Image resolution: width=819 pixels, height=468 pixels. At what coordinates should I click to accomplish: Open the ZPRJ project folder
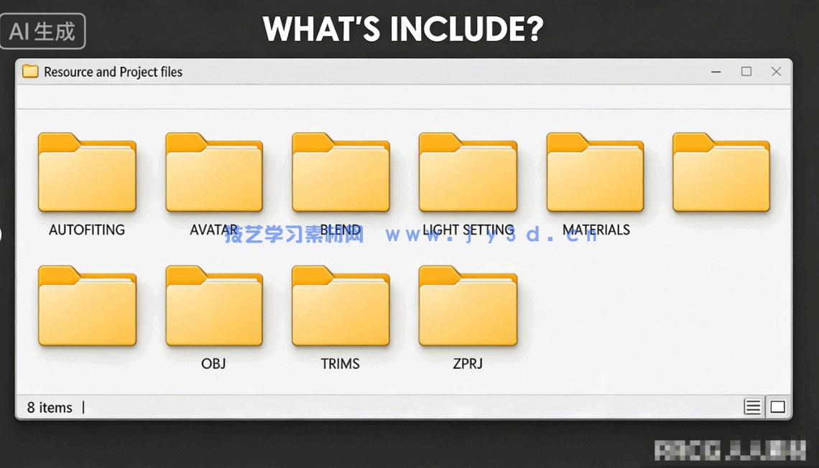pos(468,306)
